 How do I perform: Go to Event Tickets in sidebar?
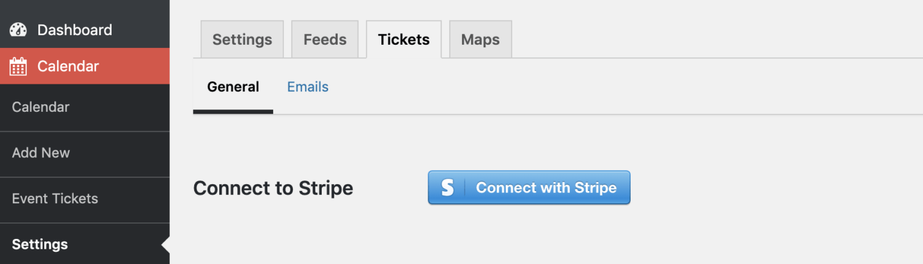coord(54,198)
